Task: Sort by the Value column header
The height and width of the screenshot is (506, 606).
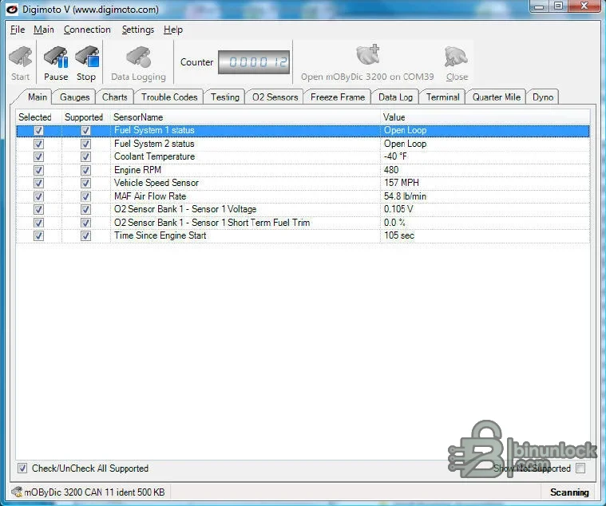Action: [x=485, y=117]
